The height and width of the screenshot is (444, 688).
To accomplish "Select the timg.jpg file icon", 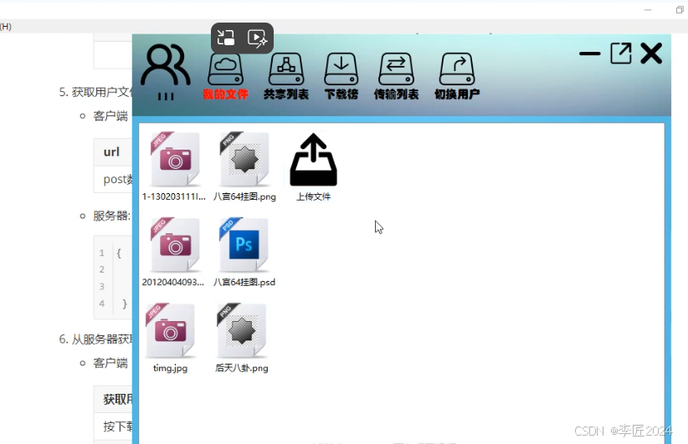I will [170, 331].
